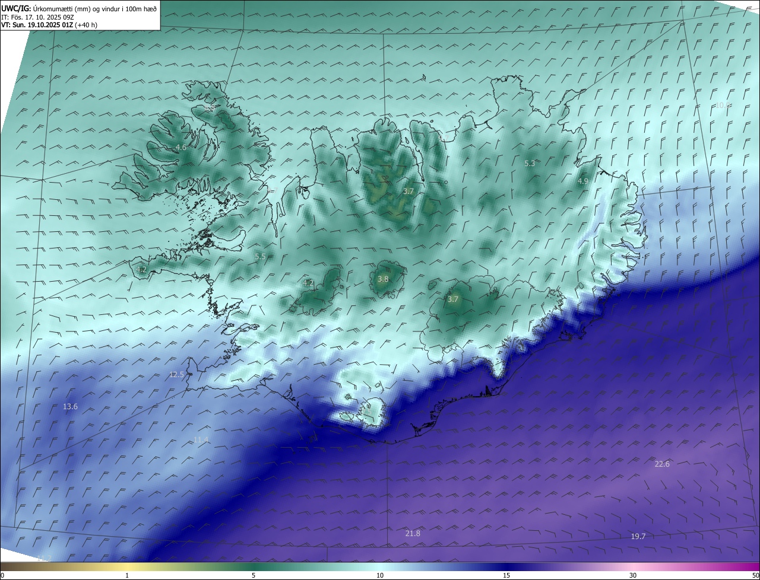Select the VT: Sun. 19.10.2025 01Z line
This screenshot has width=760, height=580.
click(x=49, y=25)
